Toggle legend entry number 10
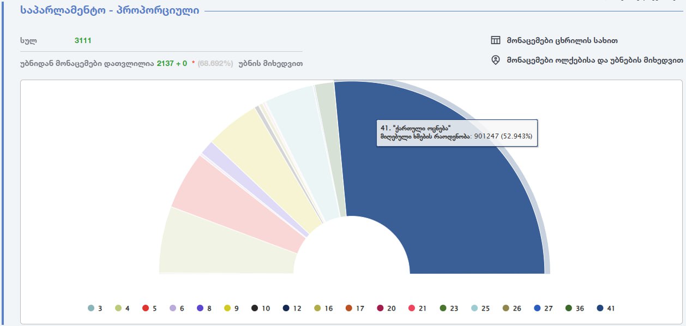 [261, 308]
